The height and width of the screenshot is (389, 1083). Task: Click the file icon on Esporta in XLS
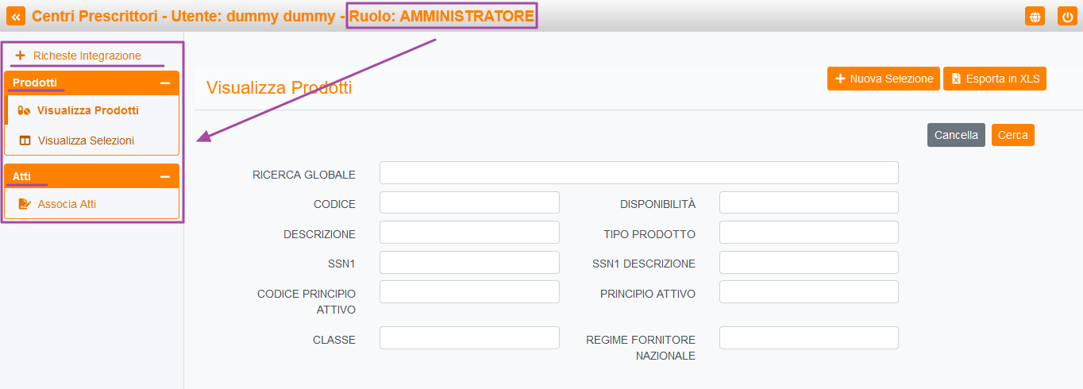(x=956, y=79)
